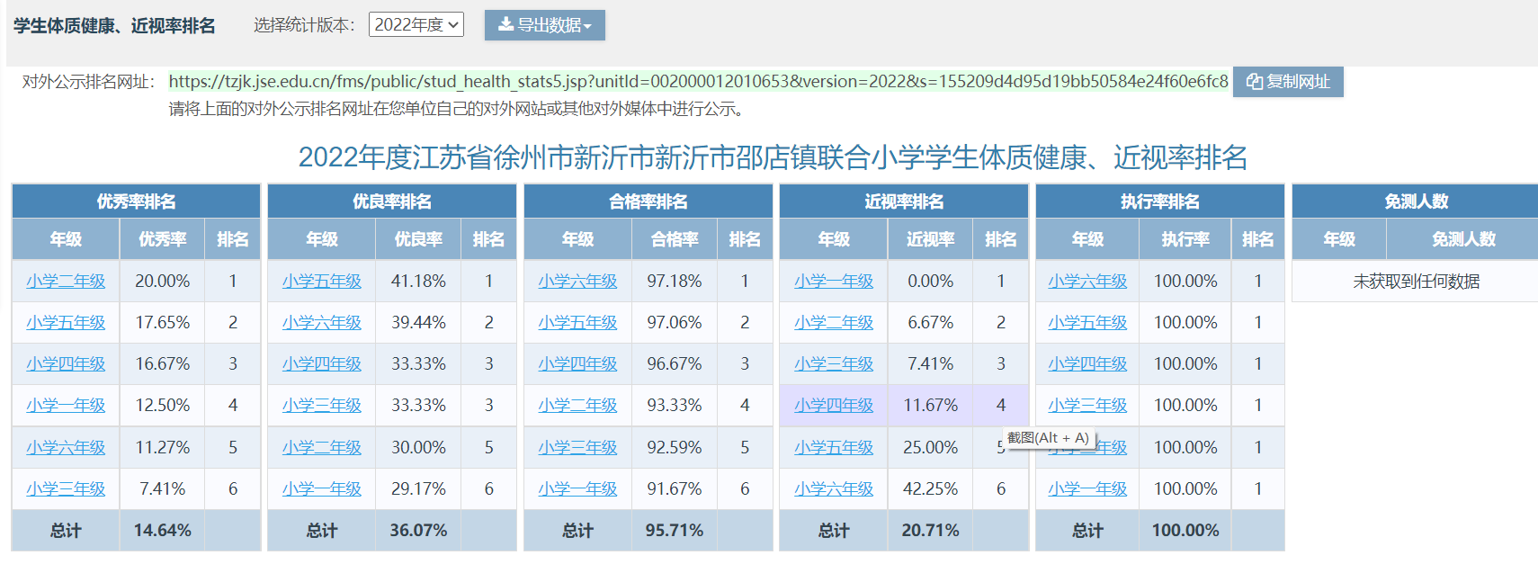Click the 近视率 column header
1538x564 pixels.
[x=931, y=239]
